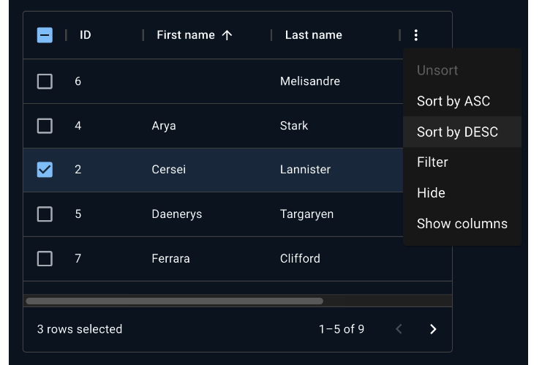Check the Ferrara Clifford row checkbox

(45, 258)
